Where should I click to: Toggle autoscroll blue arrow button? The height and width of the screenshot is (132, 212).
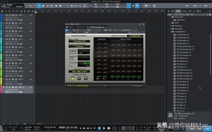pyautogui.click(x=137, y=6)
